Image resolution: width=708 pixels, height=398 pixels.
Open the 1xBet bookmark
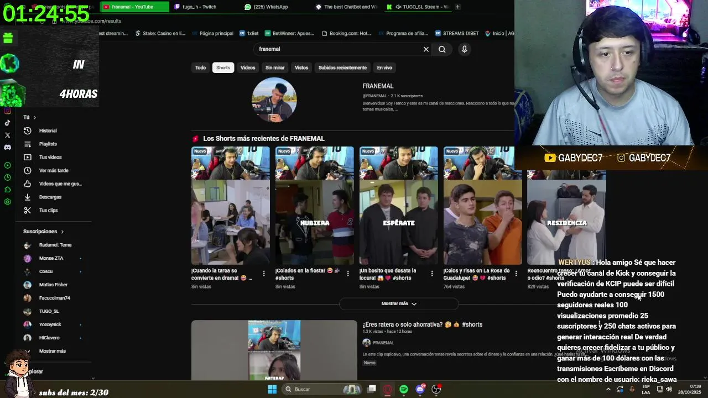pos(249,33)
